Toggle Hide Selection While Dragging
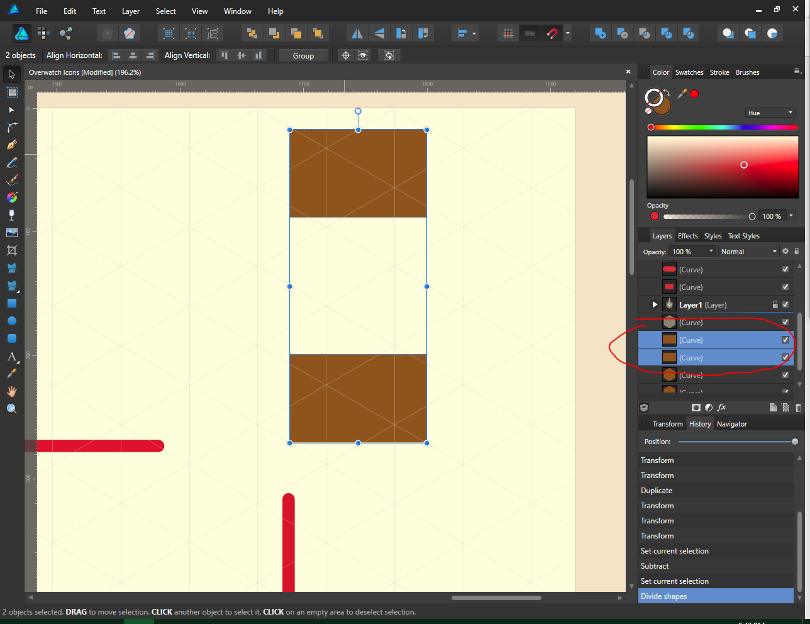The width and height of the screenshot is (810, 624). coord(363,55)
